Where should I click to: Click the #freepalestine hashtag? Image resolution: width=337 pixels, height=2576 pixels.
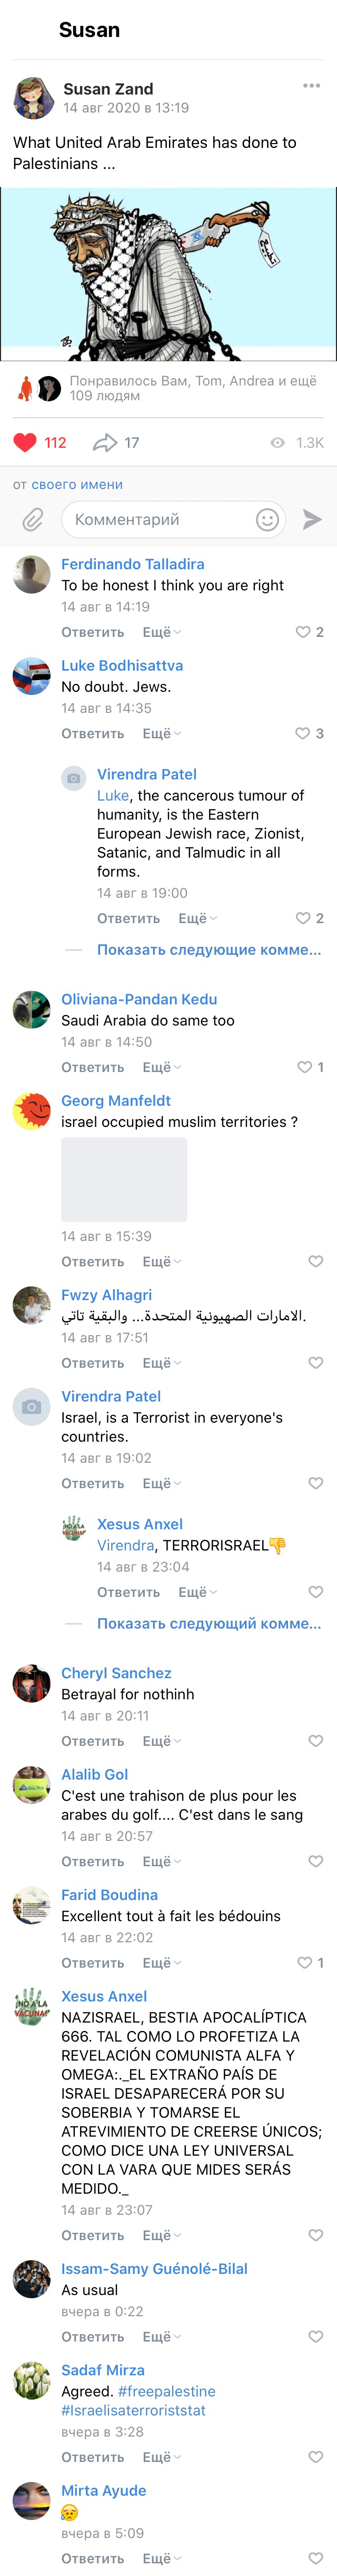[166, 2391]
